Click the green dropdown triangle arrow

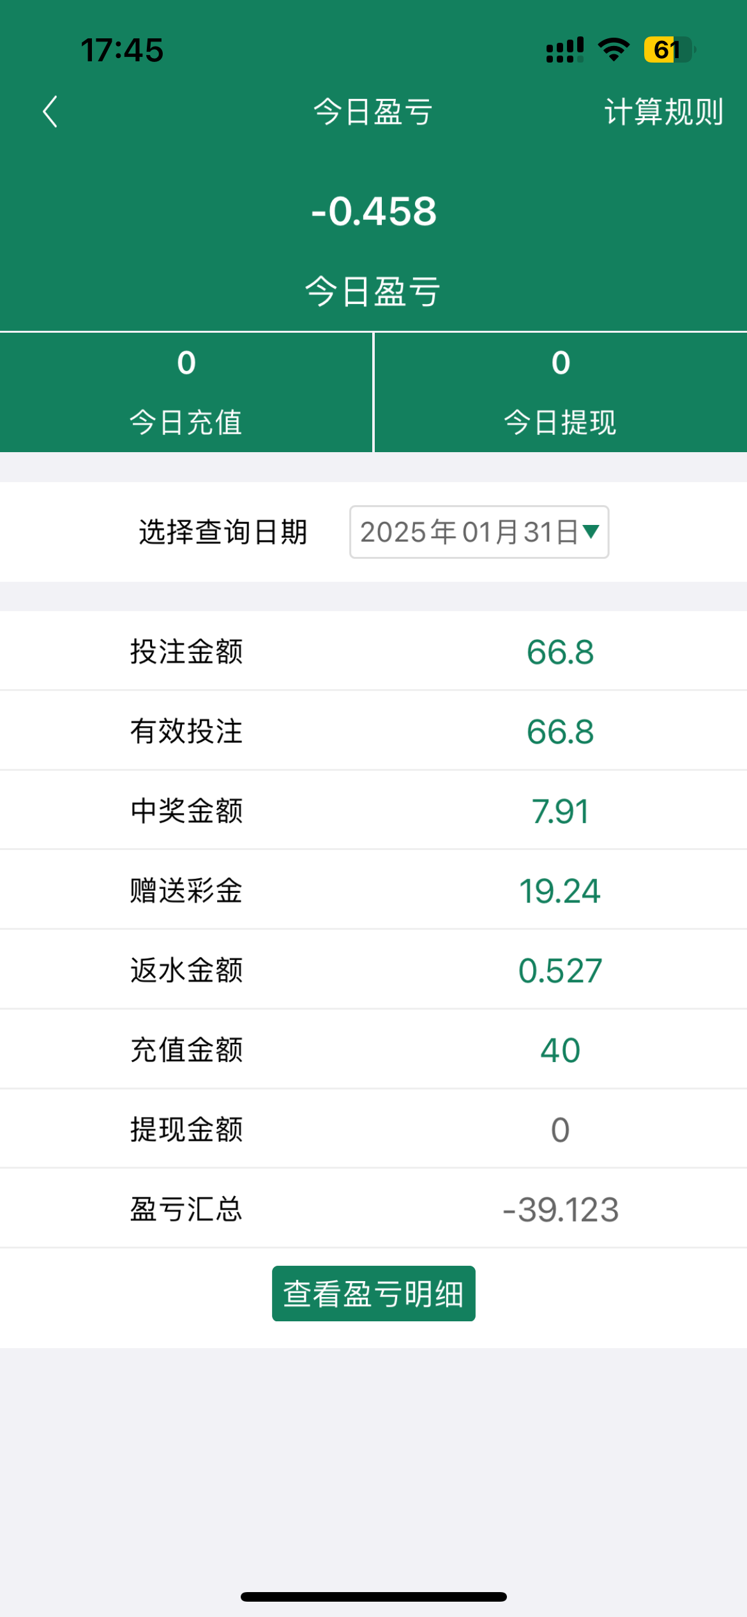[591, 531]
